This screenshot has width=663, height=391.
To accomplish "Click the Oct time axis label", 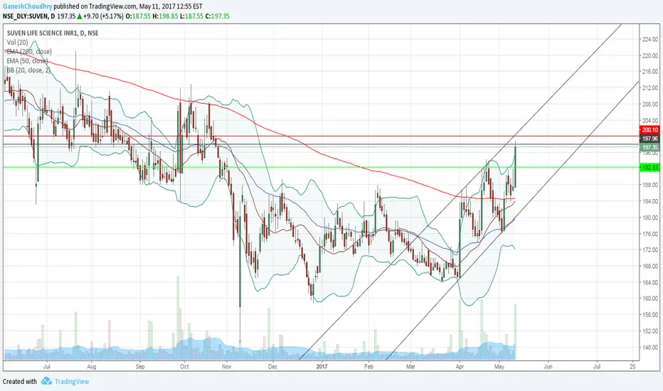I will coord(184,367).
